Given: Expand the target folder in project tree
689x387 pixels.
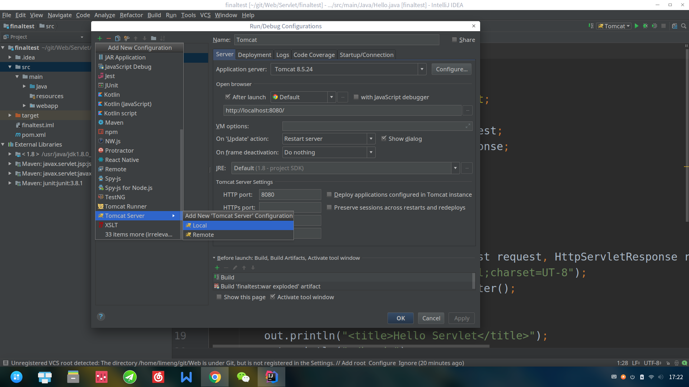Looking at the screenshot, I should pyautogui.click(x=10, y=115).
